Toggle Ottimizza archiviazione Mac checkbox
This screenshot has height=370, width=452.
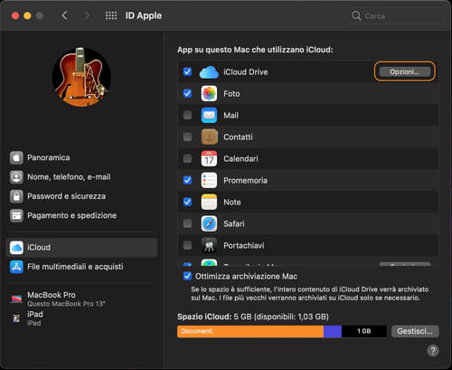pos(187,276)
